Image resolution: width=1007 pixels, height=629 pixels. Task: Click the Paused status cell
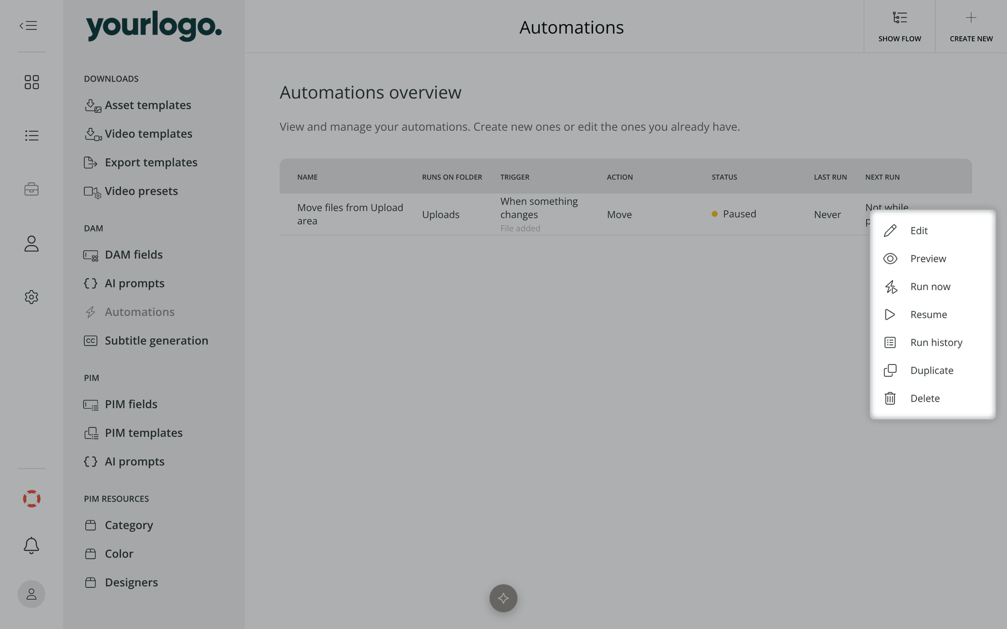[733, 214]
